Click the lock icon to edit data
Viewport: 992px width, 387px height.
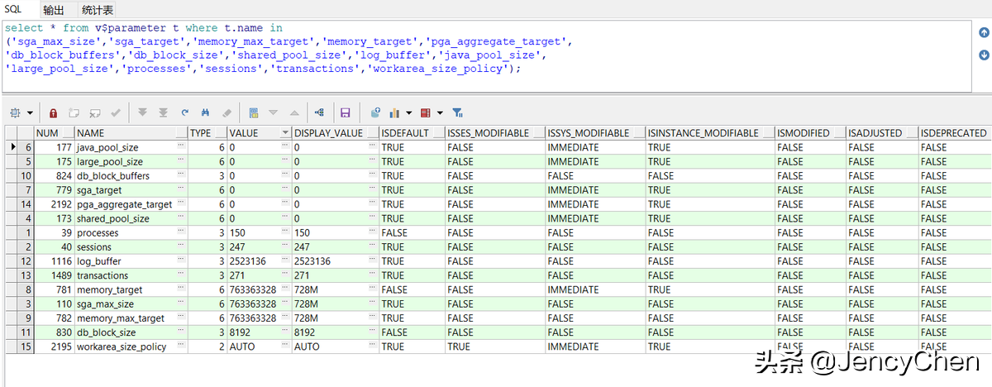(x=53, y=112)
